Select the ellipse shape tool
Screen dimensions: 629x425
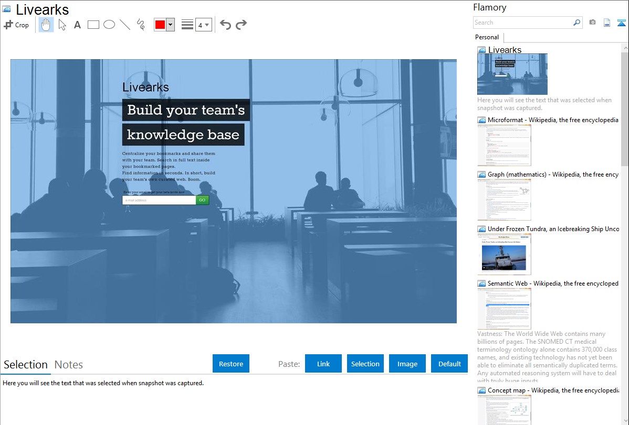click(x=109, y=25)
